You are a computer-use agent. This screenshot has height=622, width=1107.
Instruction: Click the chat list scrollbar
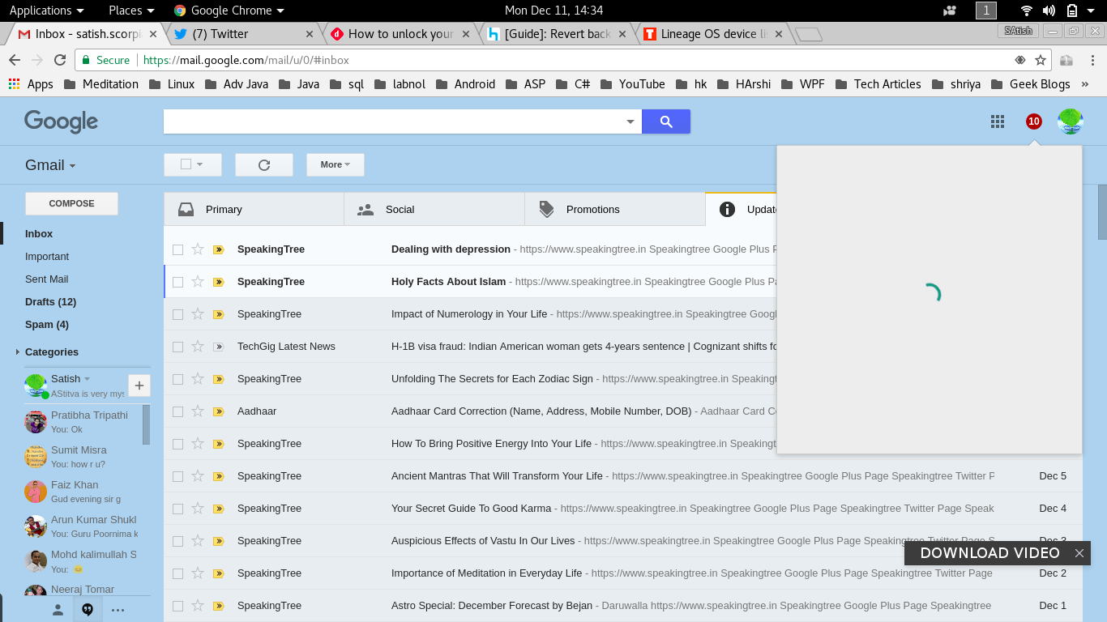pyautogui.click(x=147, y=424)
